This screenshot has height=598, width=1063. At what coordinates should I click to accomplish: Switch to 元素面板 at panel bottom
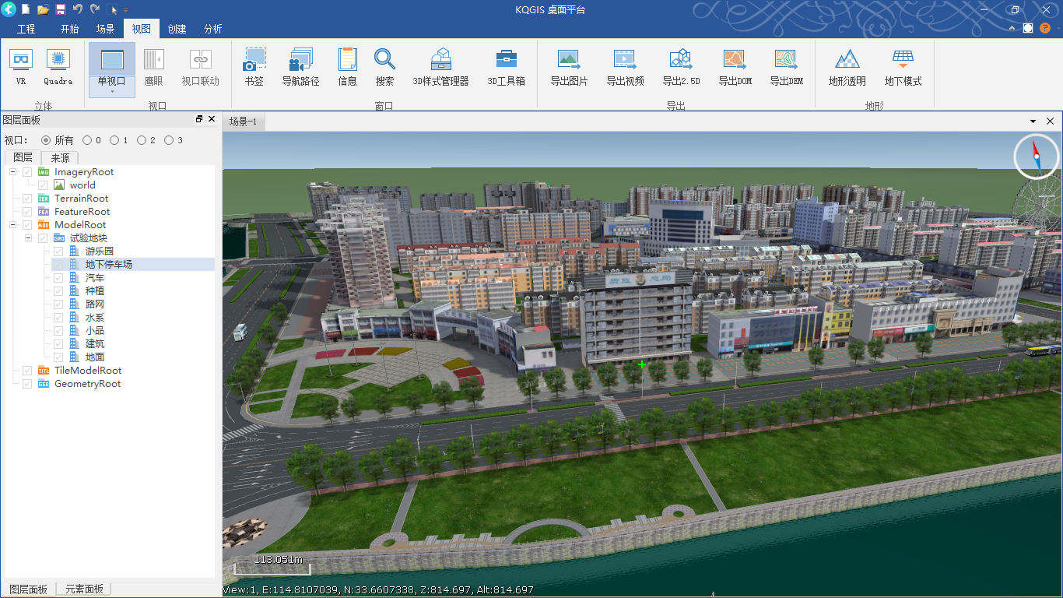click(x=84, y=589)
